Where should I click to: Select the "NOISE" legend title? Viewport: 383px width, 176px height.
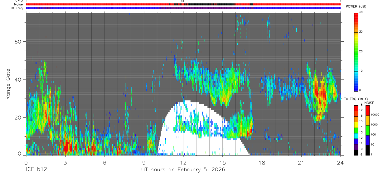369,103
